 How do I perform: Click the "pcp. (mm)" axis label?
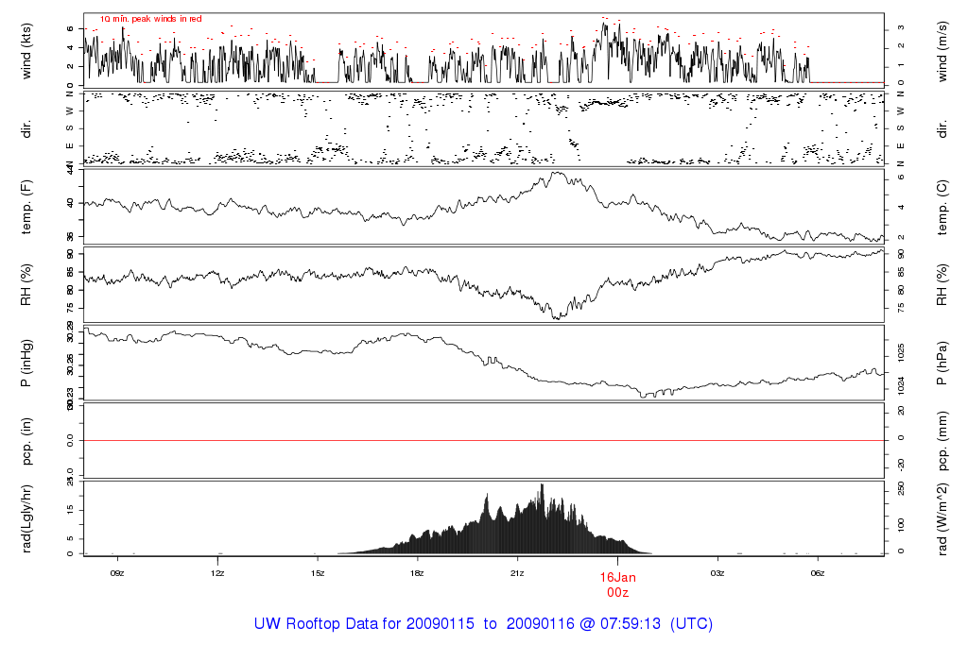click(x=942, y=441)
